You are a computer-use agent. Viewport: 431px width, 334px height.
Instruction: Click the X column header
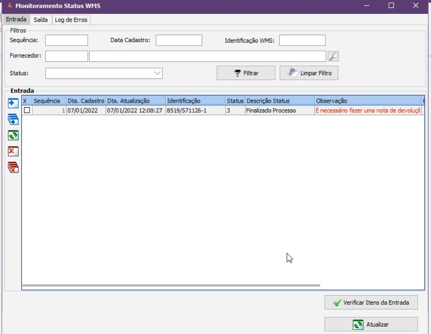[27, 101]
